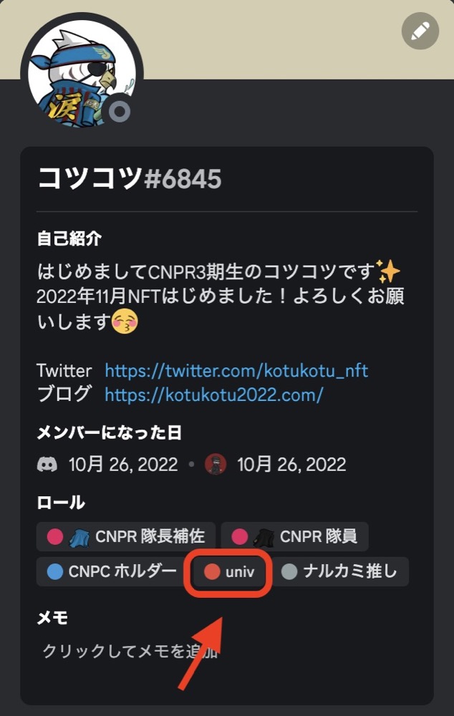Click the black cape icon in CNPR 隊員
454x716 pixels.
point(264,536)
